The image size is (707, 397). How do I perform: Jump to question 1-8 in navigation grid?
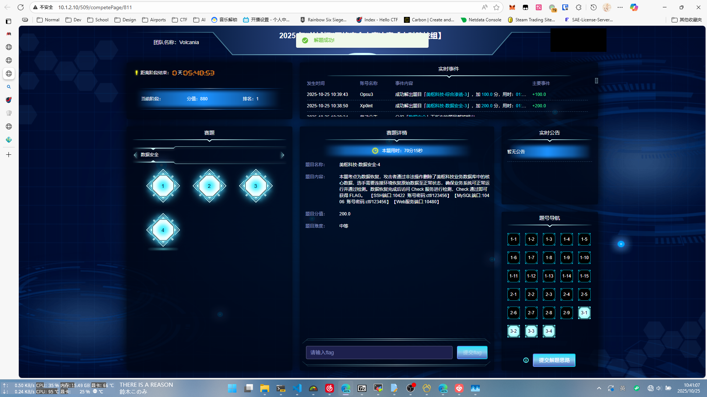point(549,258)
